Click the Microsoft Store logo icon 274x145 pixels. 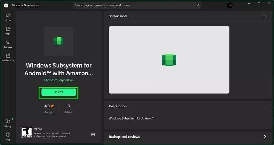pos(6,5)
